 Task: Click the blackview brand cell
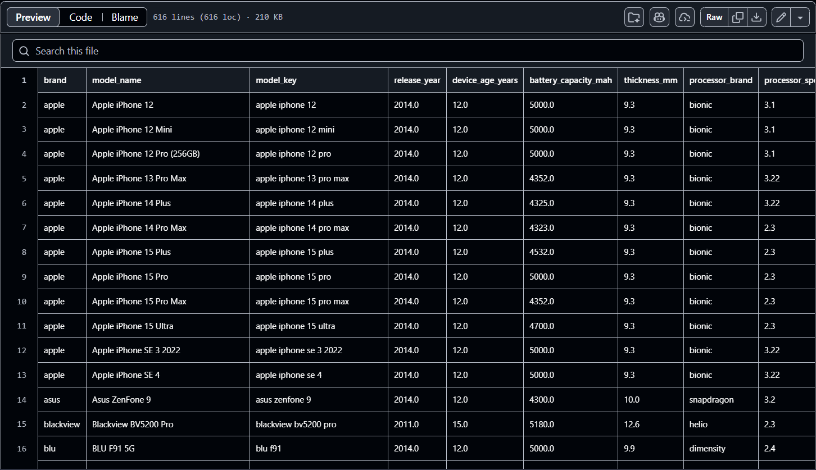pos(62,425)
